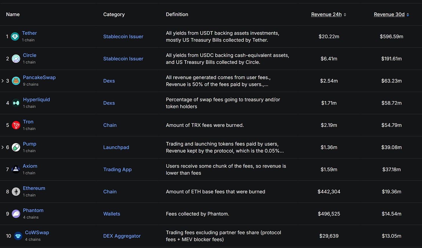Click Phantom's $496,525 revenue value
The image size is (422, 248).
[329, 214]
